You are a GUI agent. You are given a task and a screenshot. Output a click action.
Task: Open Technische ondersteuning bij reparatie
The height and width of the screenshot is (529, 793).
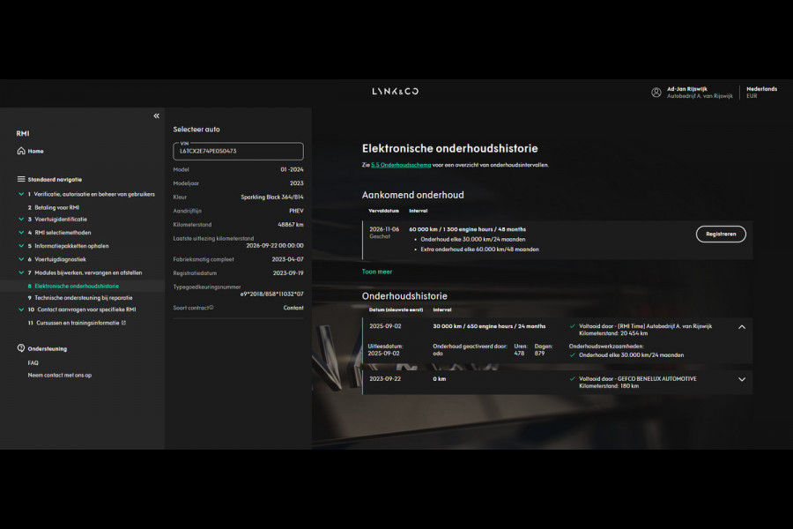pyautogui.click(x=84, y=298)
